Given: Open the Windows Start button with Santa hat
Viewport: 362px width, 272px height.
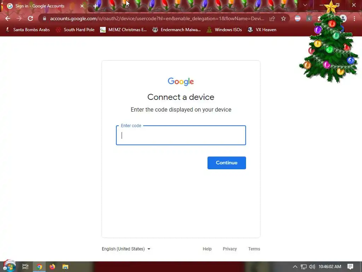Looking at the screenshot, I should point(9,266).
